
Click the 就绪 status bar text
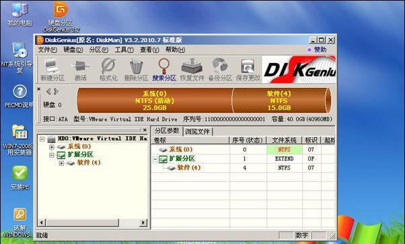(x=42, y=235)
